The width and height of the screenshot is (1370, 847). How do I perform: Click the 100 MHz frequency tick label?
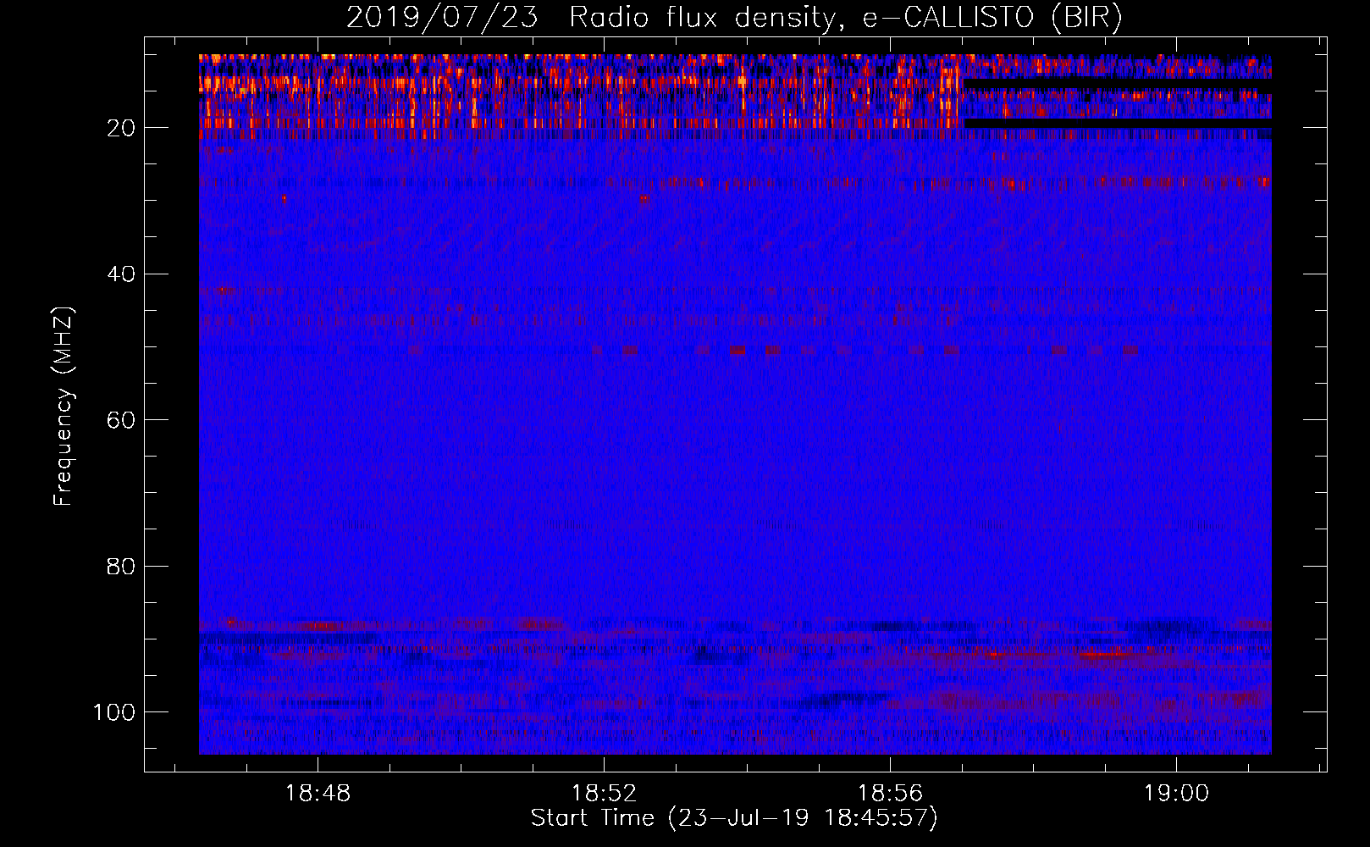[x=114, y=712]
